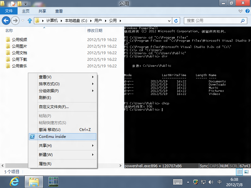Open network tray icon

click(203, 182)
